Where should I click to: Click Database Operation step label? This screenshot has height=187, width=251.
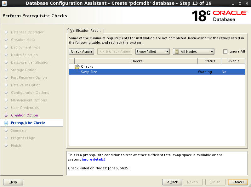click(27, 32)
